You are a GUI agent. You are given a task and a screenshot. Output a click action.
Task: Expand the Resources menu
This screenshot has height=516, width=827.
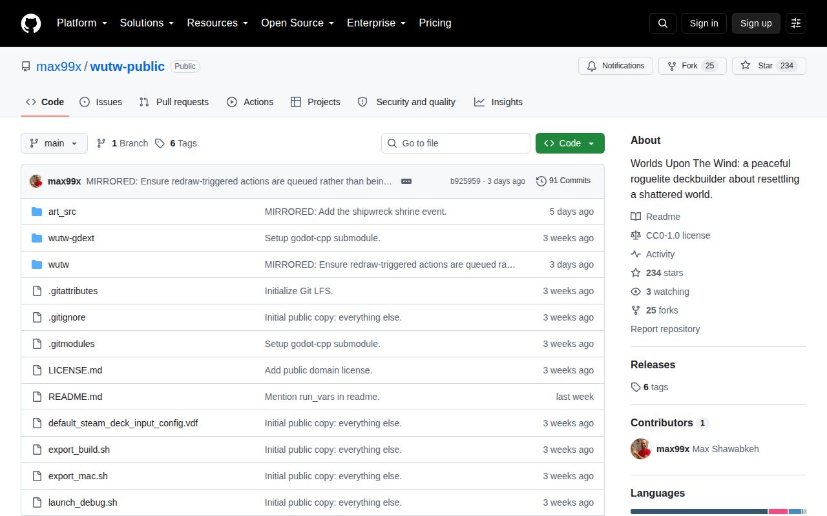coord(218,23)
